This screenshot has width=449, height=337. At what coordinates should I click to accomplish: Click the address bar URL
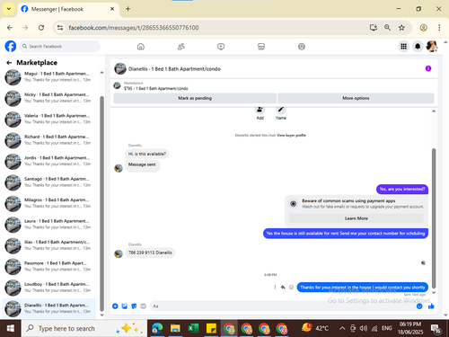click(134, 28)
